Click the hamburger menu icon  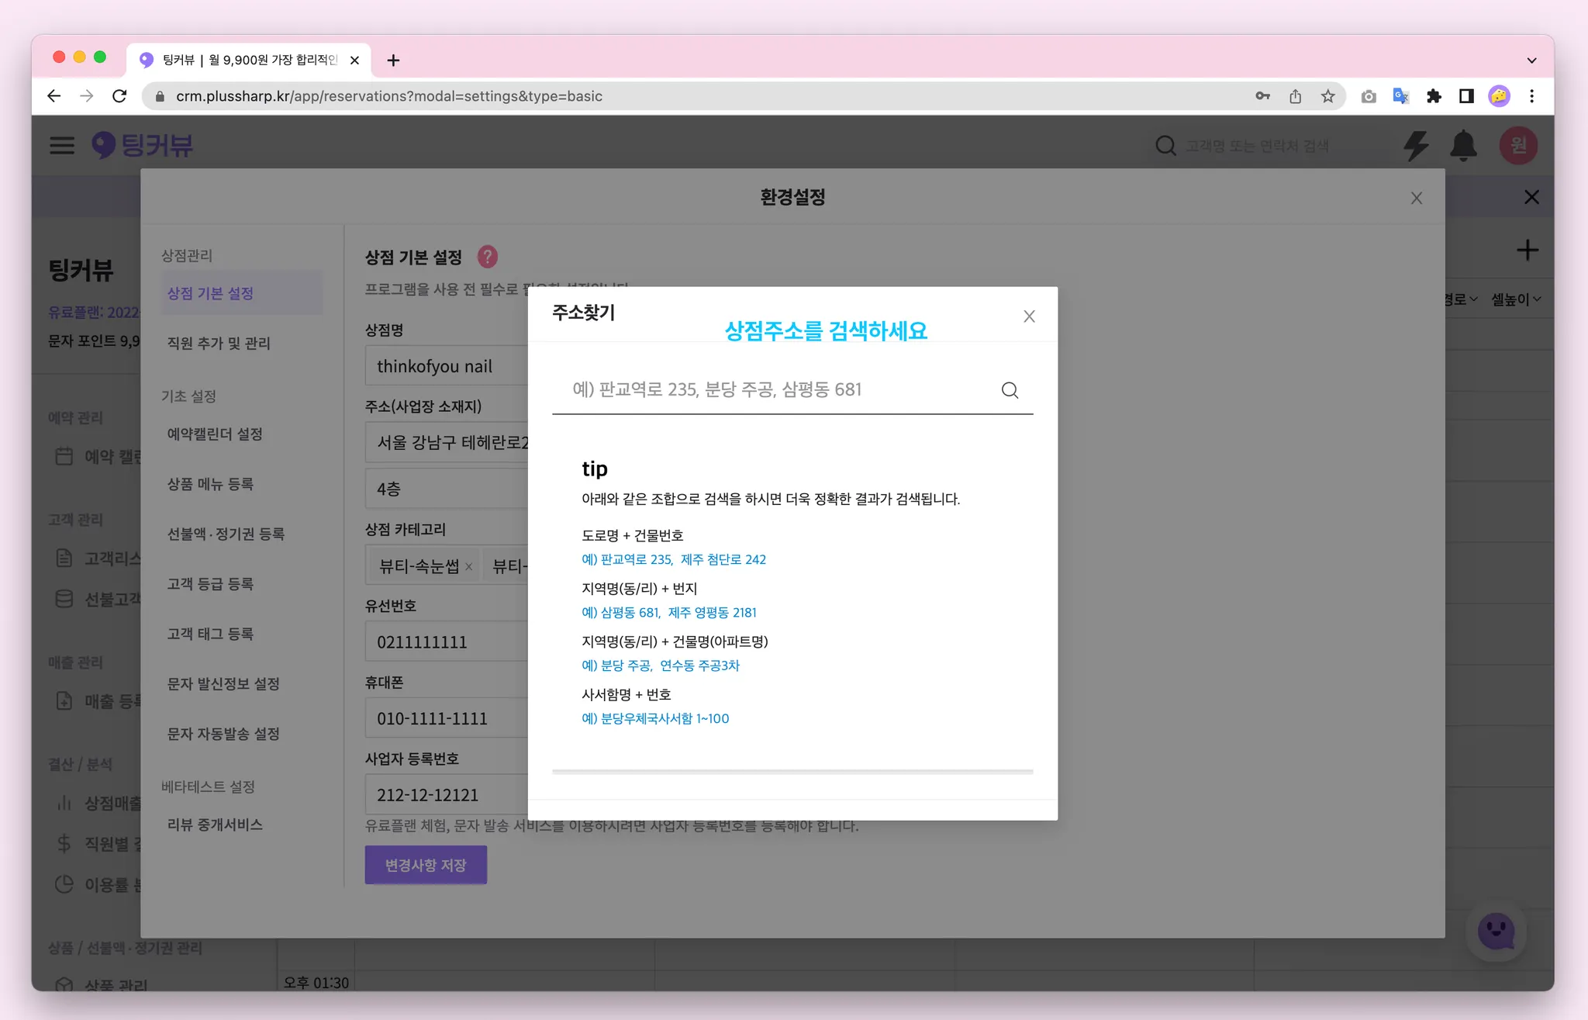pyautogui.click(x=62, y=145)
